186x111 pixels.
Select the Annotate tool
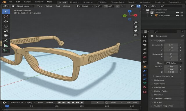(x=6, y=41)
